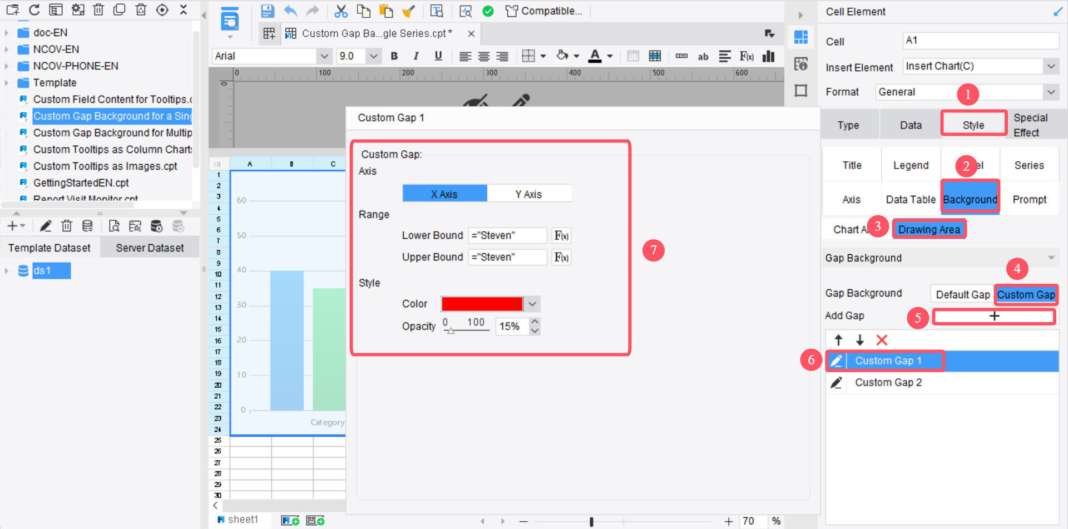Choose Custom Gap background mode

(x=1026, y=294)
